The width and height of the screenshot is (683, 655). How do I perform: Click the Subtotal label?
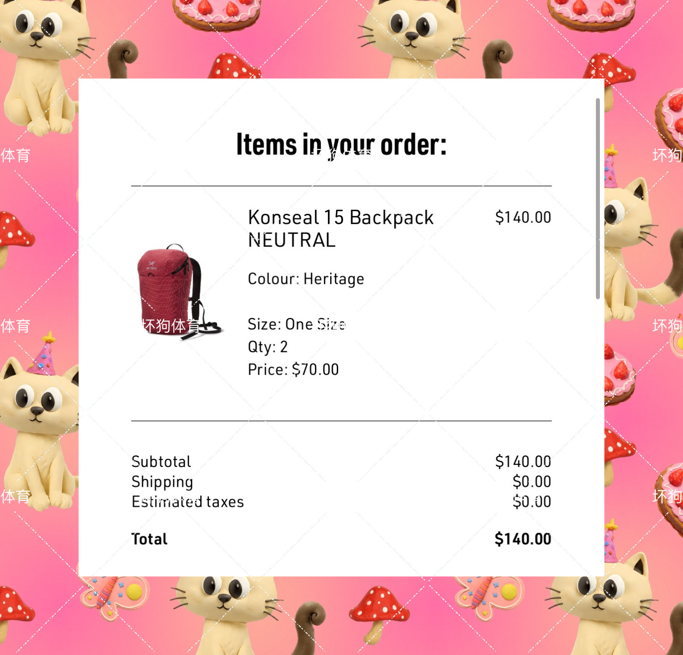(161, 462)
